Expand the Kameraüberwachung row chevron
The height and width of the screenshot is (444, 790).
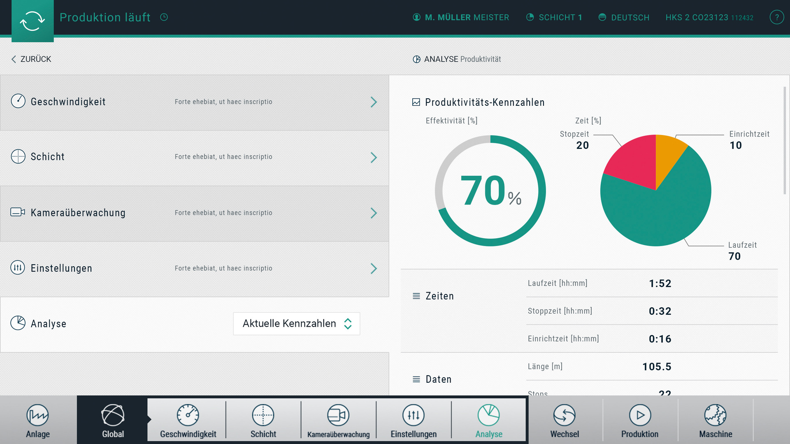[374, 213]
